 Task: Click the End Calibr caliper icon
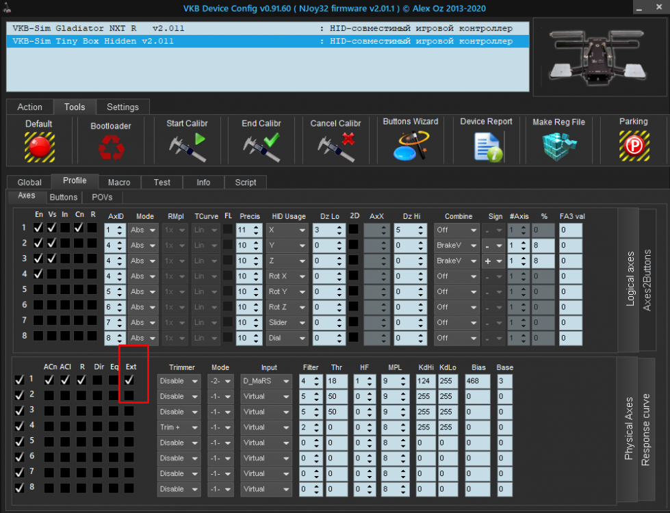[x=261, y=146]
